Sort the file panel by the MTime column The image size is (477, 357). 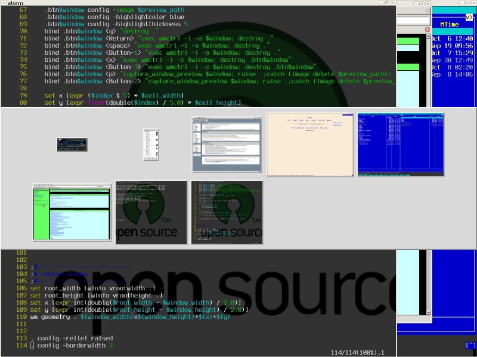point(448,24)
